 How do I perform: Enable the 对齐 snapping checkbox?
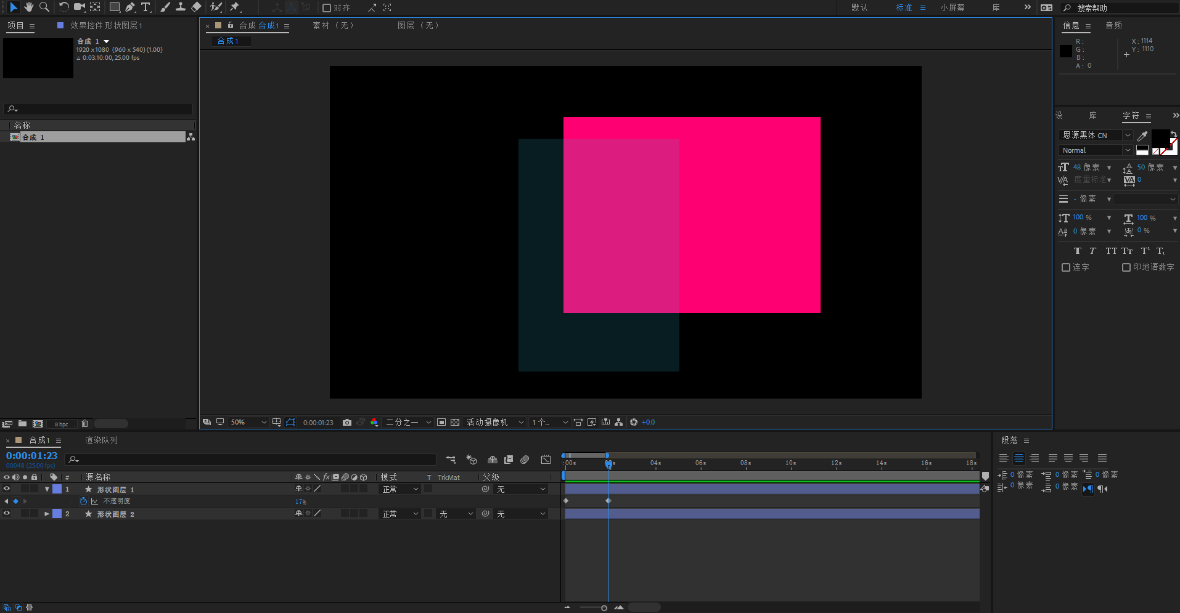327,8
